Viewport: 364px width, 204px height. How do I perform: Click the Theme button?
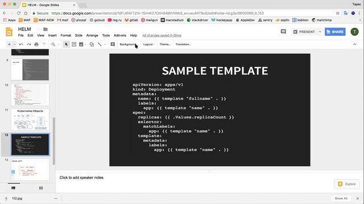pyautogui.click(x=165, y=44)
